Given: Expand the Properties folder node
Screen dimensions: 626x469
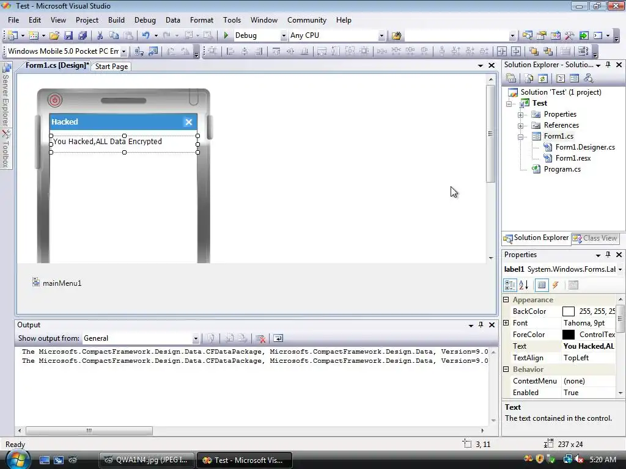Looking at the screenshot, I should point(521,115).
